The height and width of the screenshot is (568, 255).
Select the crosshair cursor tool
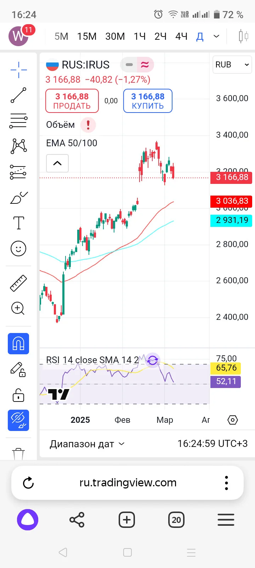click(x=18, y=70)
